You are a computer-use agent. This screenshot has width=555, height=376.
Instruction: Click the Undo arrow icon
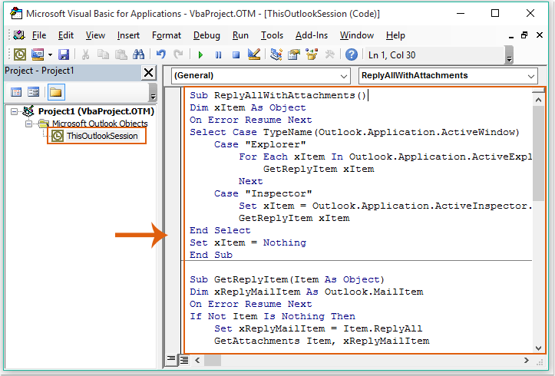(161, 54)
